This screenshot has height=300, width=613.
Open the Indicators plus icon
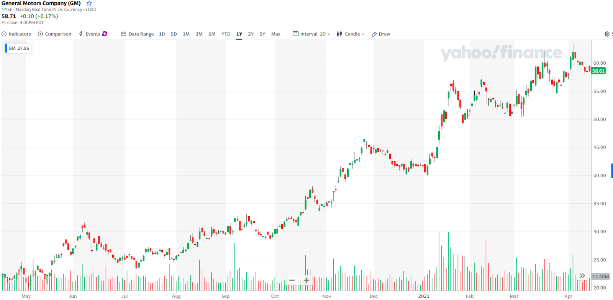coord(4,34)
